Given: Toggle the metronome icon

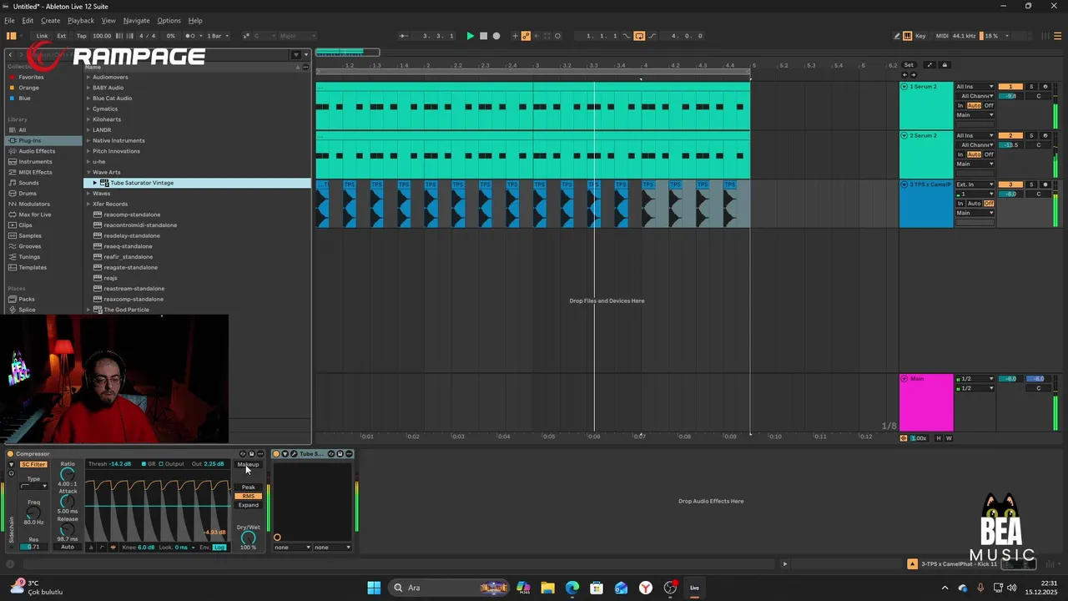Looking at the screenshot, I should click(x=193, y=36).
